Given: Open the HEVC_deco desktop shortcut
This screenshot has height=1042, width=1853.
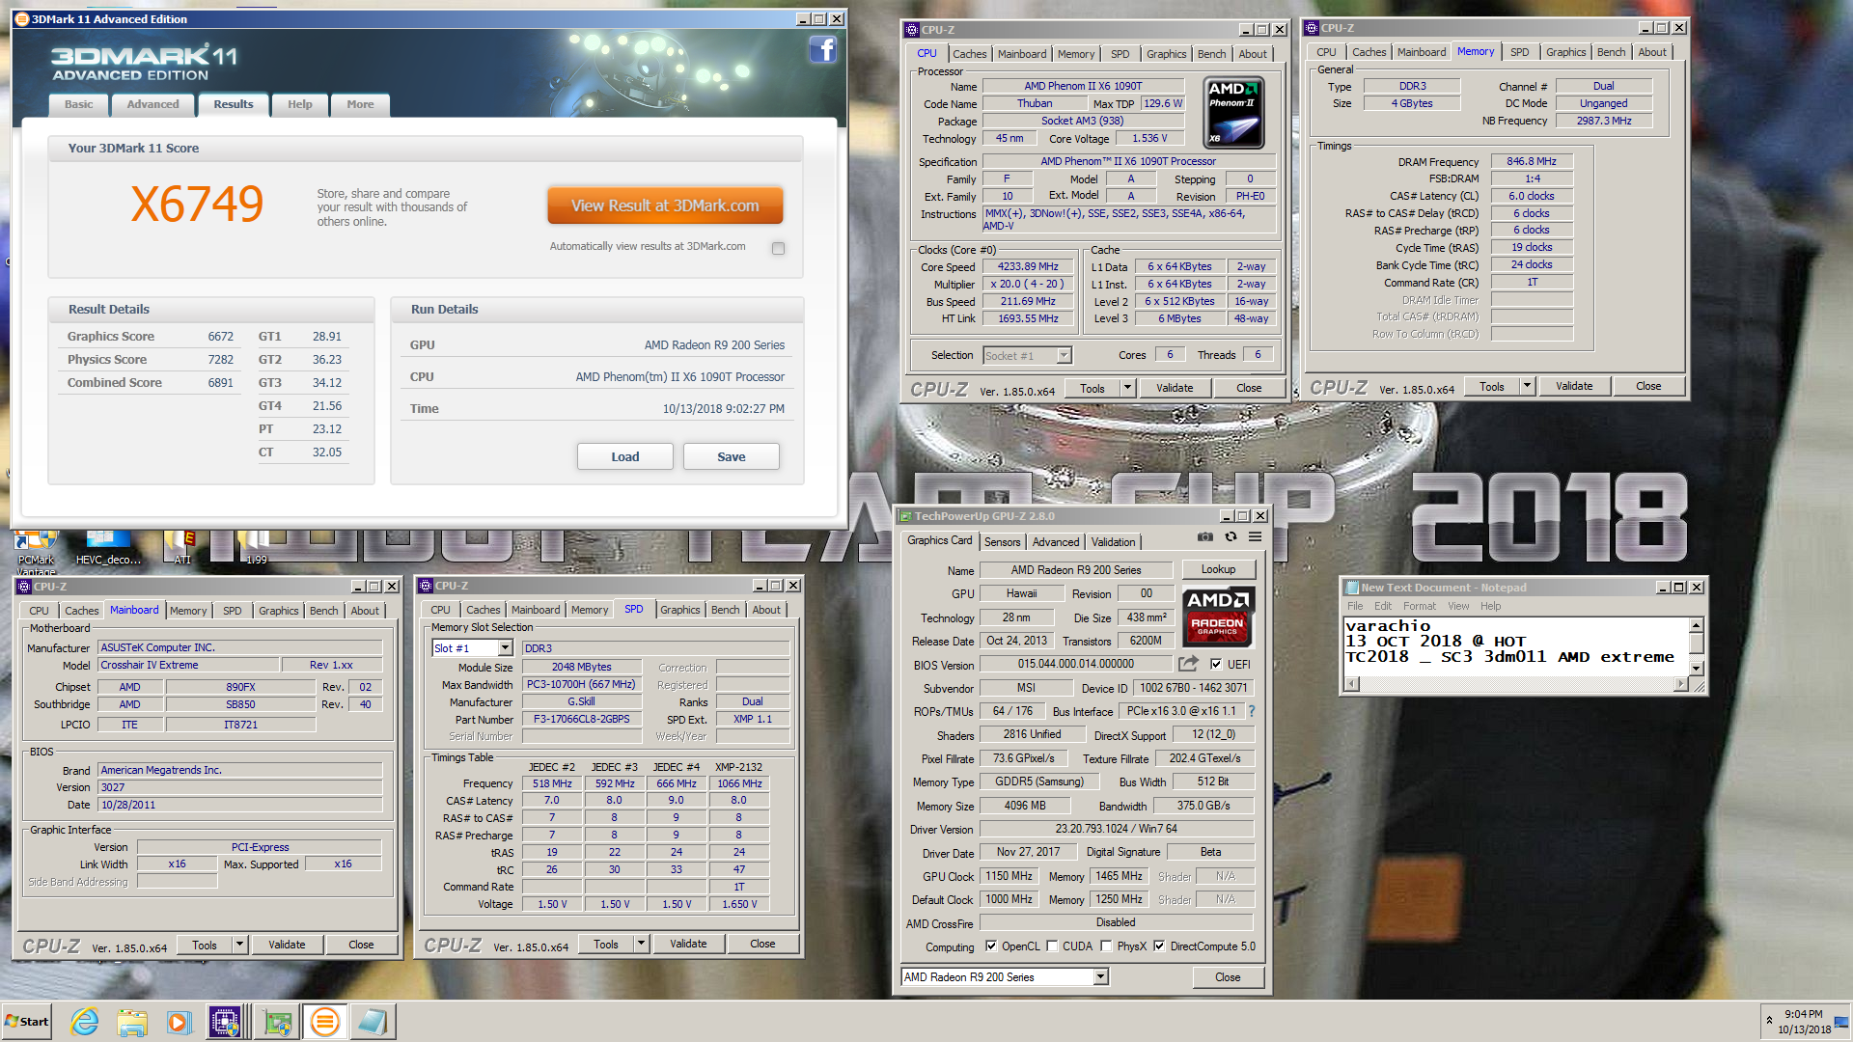Looking at the screenshot, I should (x=108, y=546).
